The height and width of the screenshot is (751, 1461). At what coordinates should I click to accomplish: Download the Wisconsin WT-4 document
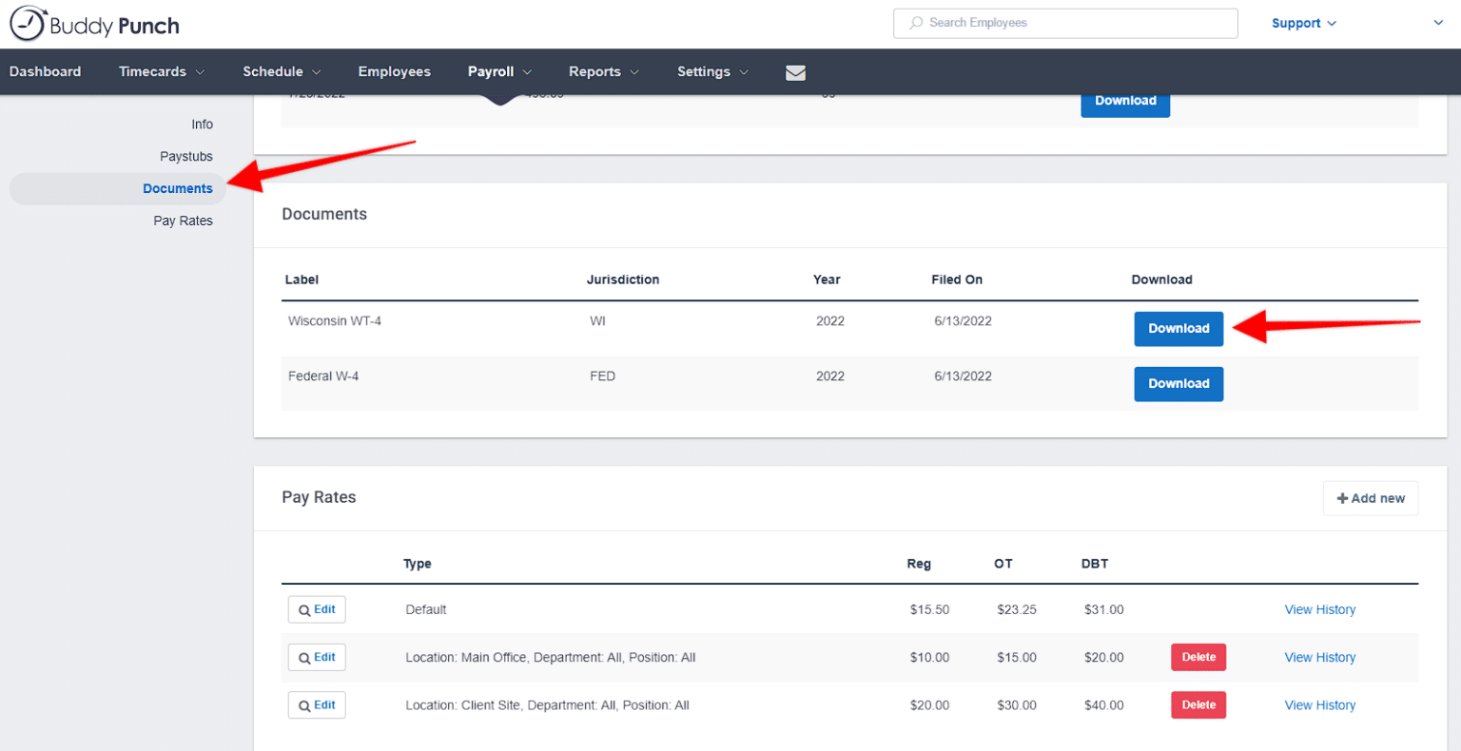(x=1179, y=328)
